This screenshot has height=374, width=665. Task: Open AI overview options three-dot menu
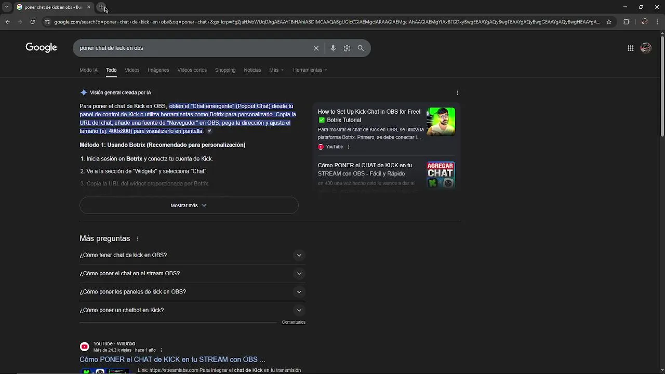[x=457, y=92]
